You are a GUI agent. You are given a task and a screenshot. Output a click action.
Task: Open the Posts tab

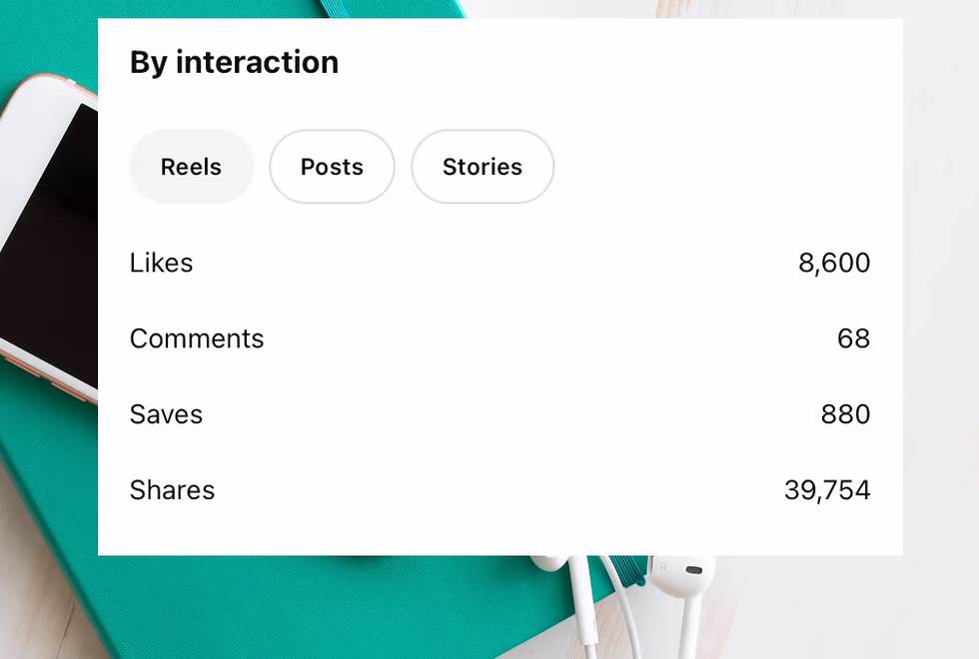pos(332,167)
